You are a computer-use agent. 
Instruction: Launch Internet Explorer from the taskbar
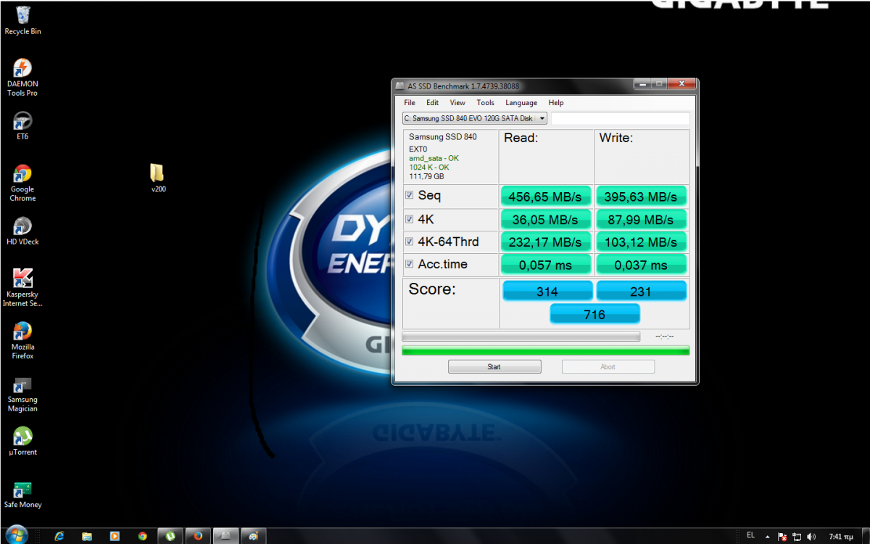click(x=59, y=536)
